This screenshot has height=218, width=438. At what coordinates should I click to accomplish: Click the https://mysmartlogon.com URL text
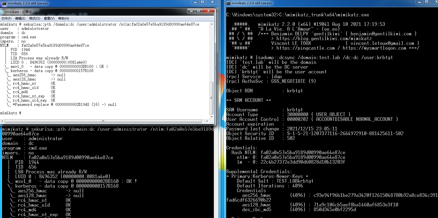point(374,48)
